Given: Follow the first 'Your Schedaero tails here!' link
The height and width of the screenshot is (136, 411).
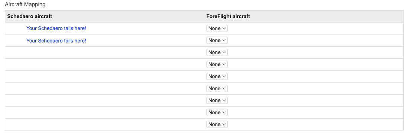Looking at the screenshot, I should click(56, 28).
